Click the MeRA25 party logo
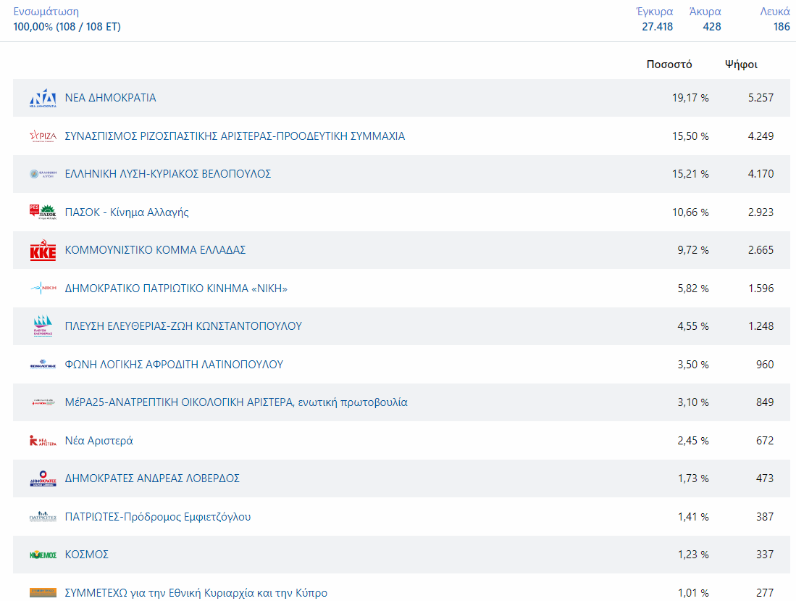 click(x=43, y=402)
